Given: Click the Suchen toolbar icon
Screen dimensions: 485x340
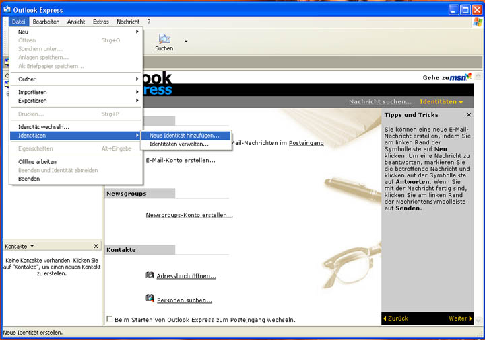Looking at the screenshot, I should 164,40.
